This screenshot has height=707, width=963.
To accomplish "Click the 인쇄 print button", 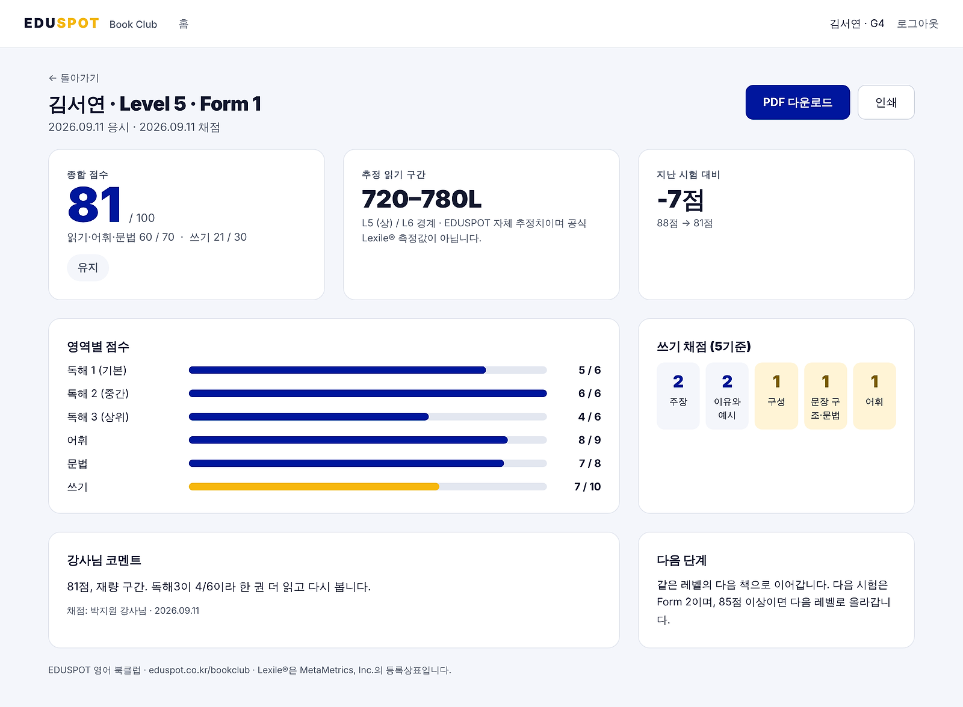I will (x=886, y=102).
